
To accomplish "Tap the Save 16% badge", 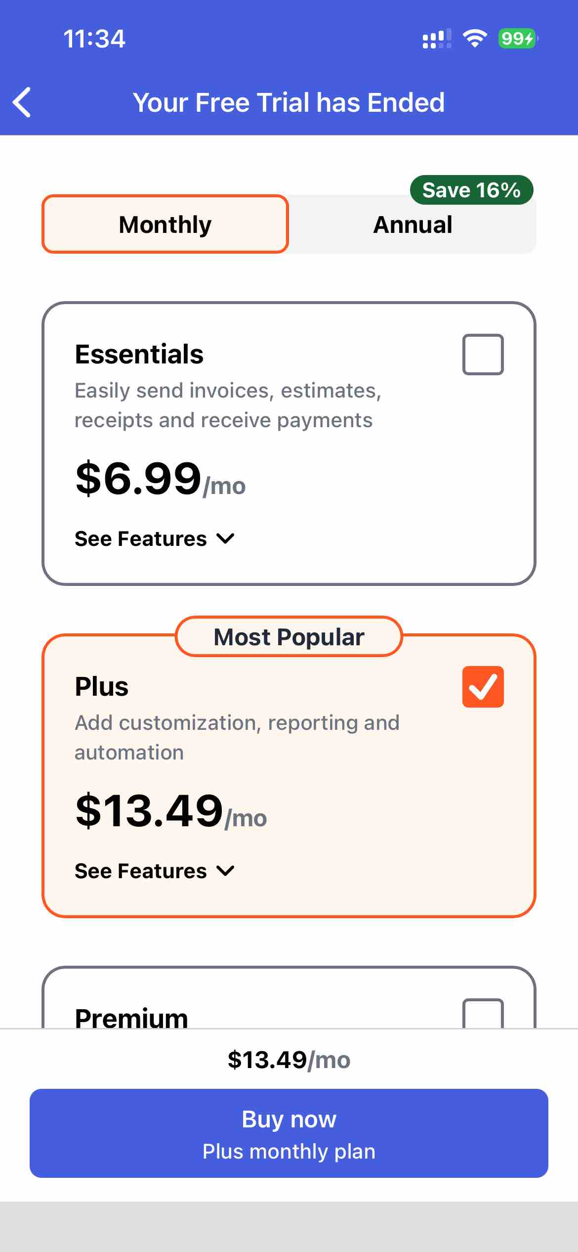I will click(472, 189).
